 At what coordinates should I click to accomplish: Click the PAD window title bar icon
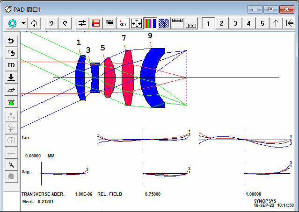8,9
